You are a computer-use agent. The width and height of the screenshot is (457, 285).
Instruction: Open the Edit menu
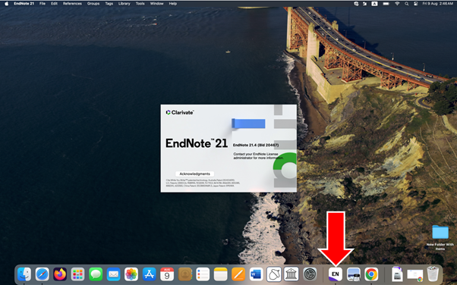(x=54, y=4)
